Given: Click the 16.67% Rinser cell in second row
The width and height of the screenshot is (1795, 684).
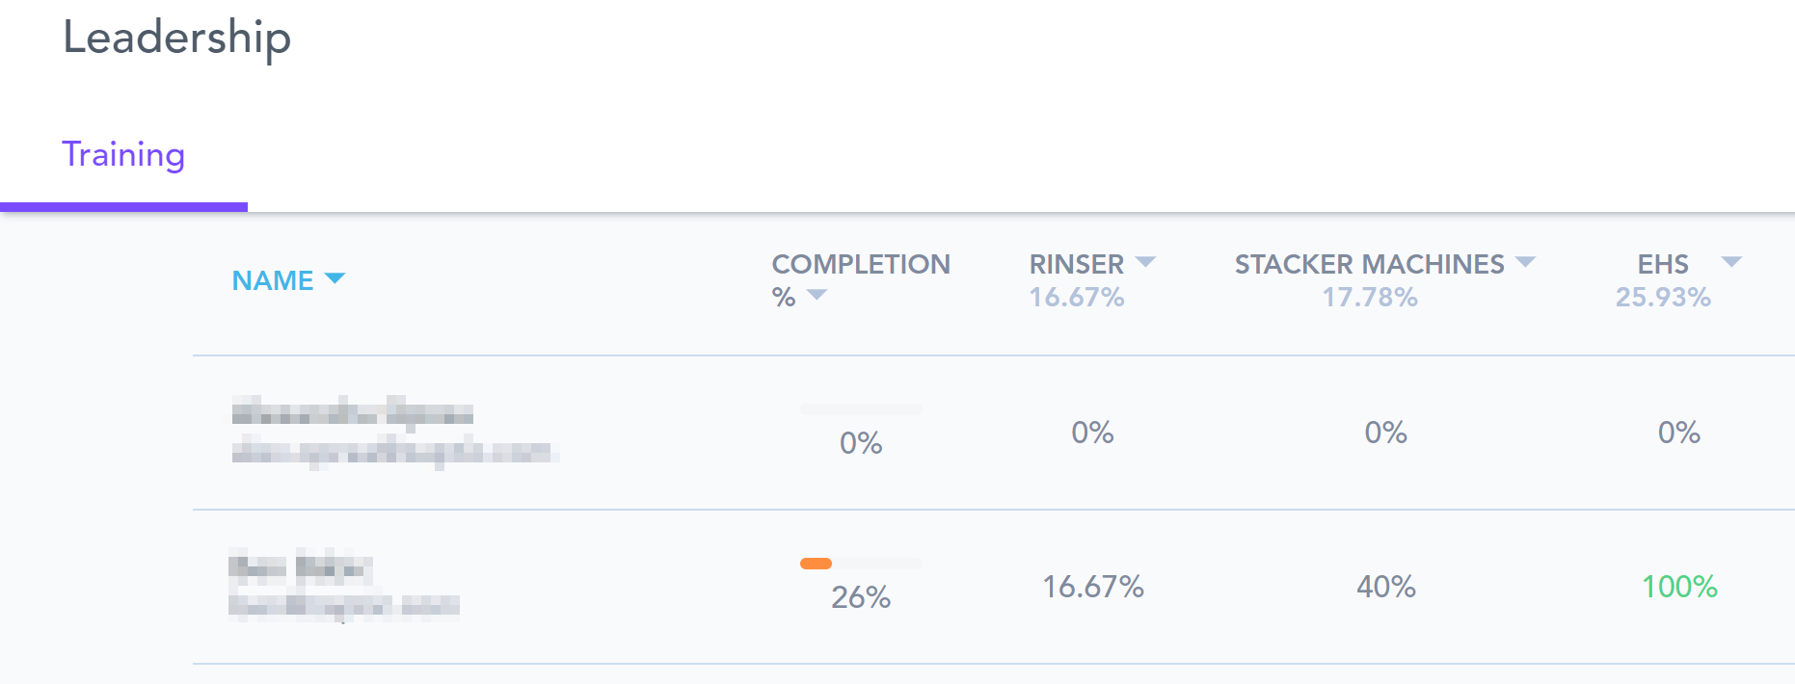Looking at the screenshot, I should tap(1092, 587).
